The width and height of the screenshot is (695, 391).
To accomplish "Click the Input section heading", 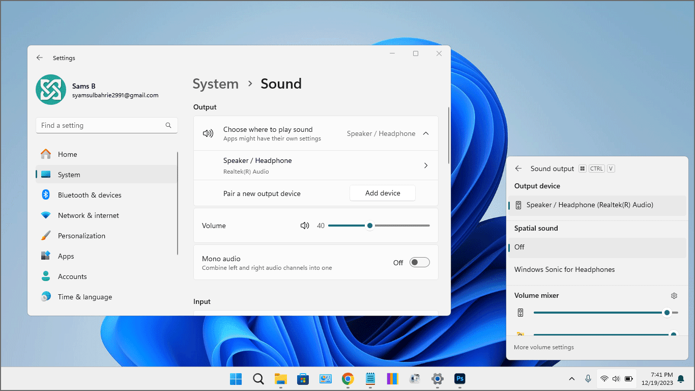I will click(x=202, y=301).
